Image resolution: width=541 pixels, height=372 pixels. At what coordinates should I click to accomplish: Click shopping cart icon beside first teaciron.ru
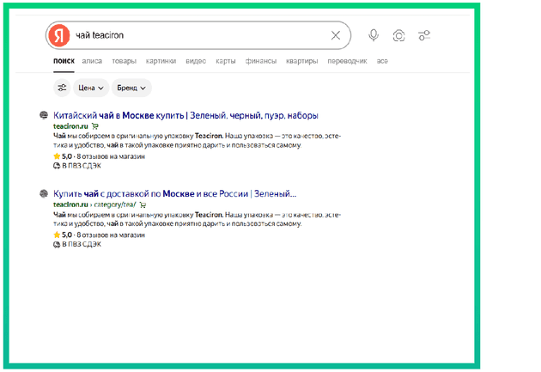pyautogui.click(x=95, y=126)
